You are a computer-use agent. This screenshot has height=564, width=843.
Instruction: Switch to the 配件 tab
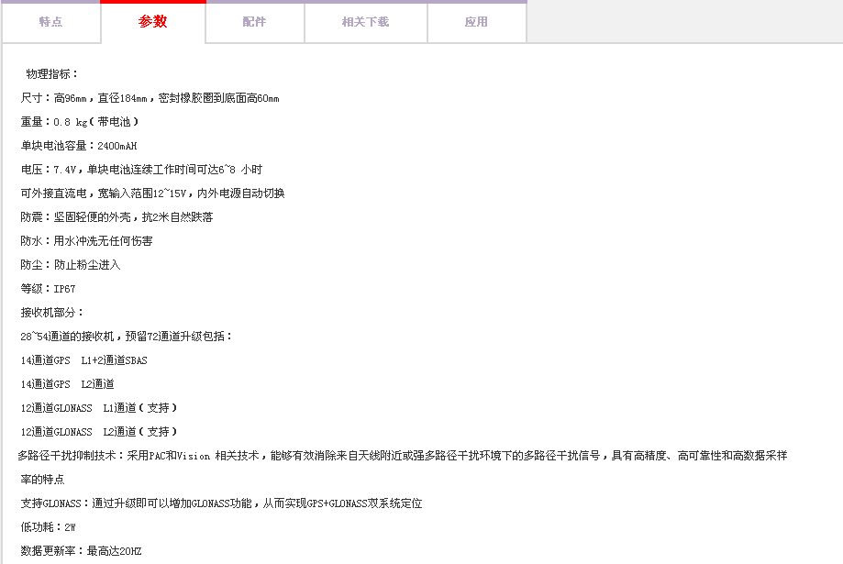(x=254, y=22)
